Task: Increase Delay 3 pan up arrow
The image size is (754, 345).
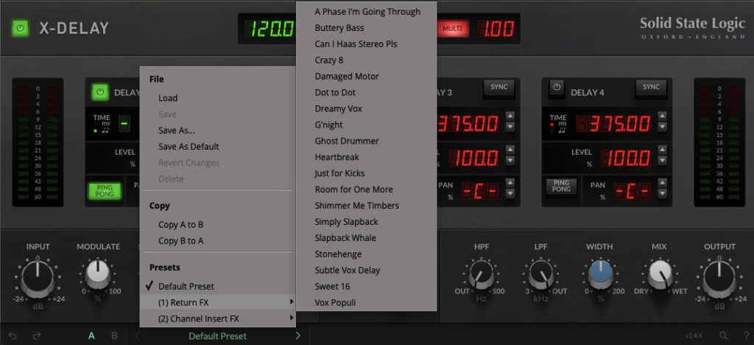Action: click(x=510, y=183)
